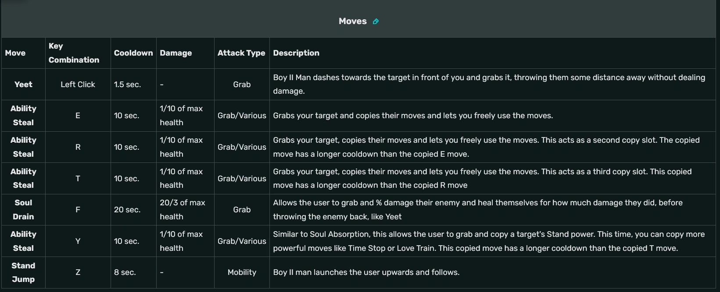
Task: Select the F key combination cell
Action: (78, 210)
